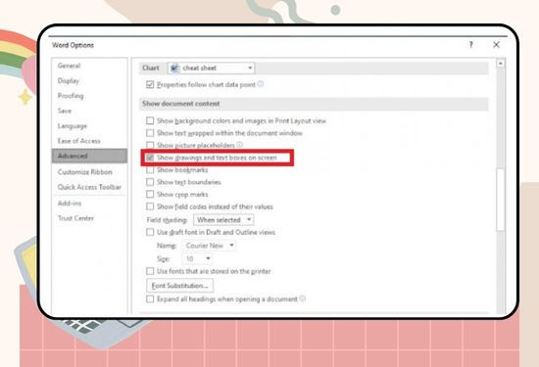
Task: Open the Chart cheat sheet dropdown
Action: 211,68
